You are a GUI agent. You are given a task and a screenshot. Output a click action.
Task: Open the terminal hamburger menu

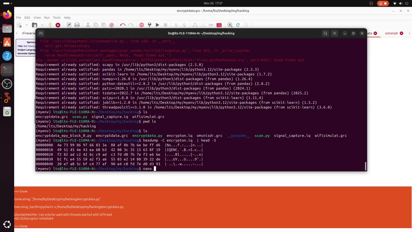tap(334, 33)
